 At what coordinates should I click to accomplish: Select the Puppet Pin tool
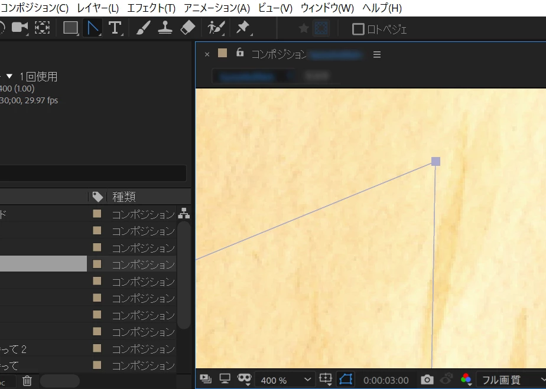coord(243,28)
